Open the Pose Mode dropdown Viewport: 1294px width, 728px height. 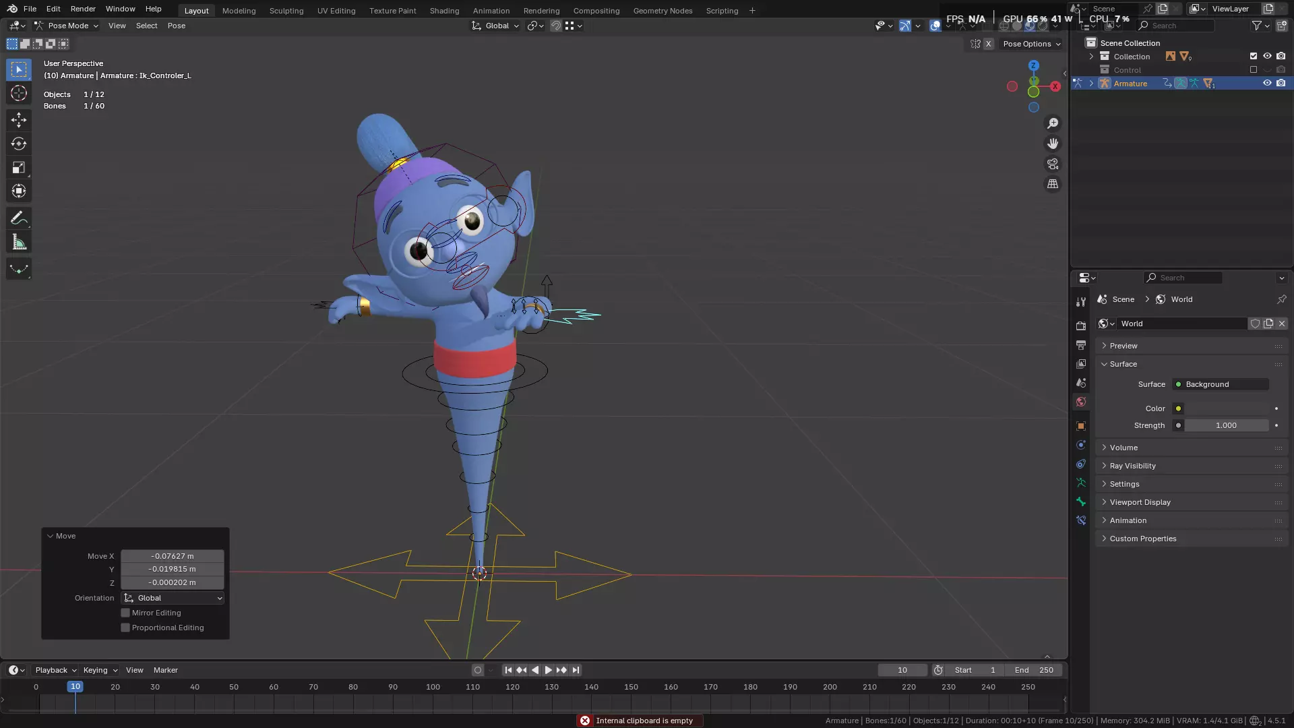pyautogui.click(x=66, y=26)
